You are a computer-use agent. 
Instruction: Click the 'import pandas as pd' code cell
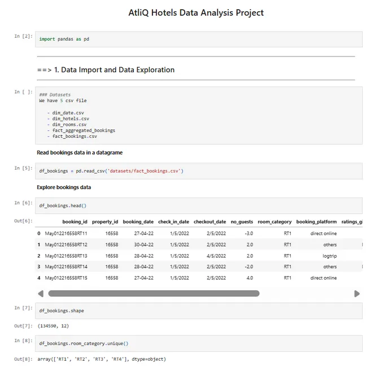pos(199,39)
